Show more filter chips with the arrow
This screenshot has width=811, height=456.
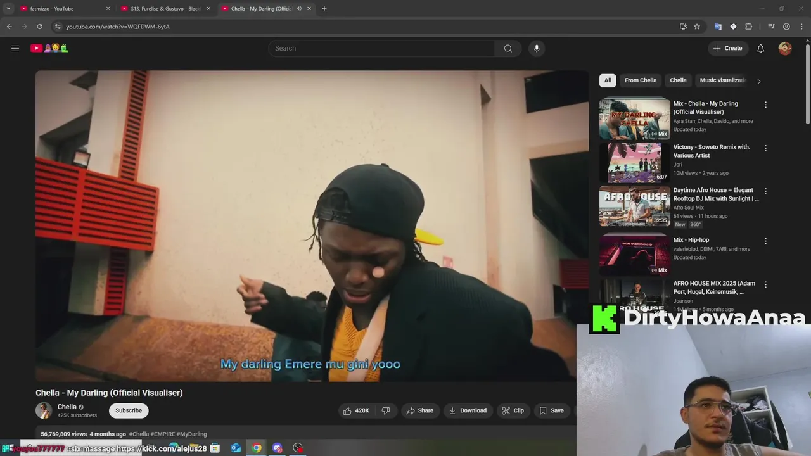coord(758,81)
